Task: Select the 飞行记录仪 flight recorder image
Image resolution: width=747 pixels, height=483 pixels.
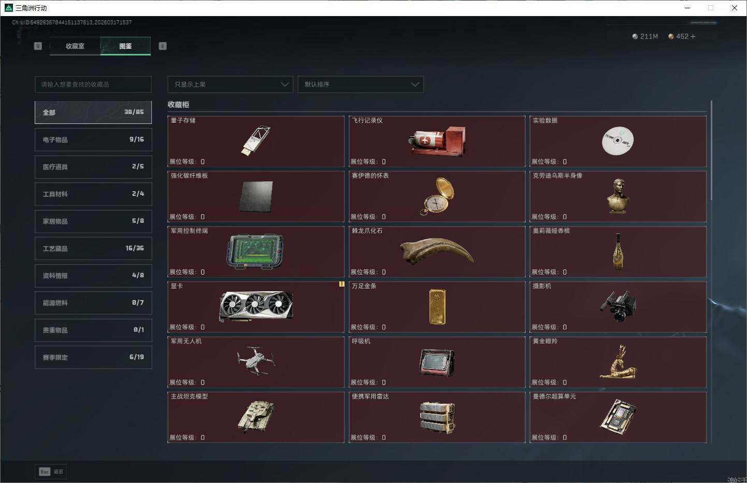Action: tap(437, 141)
